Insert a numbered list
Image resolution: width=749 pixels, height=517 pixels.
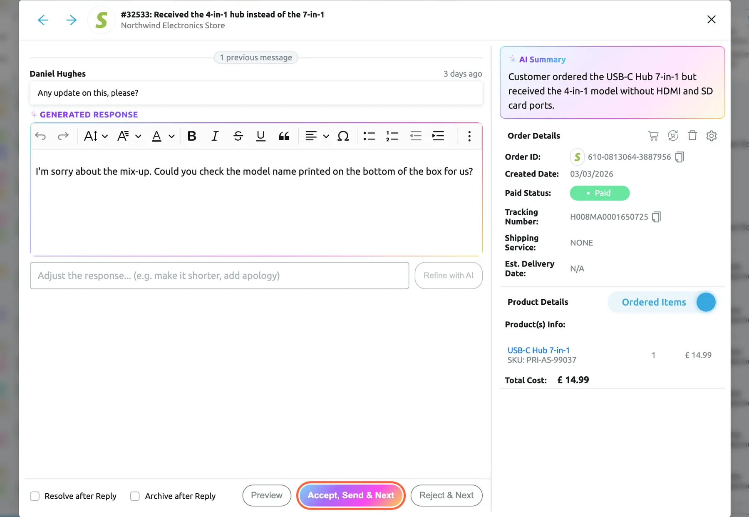click(392, 136)
